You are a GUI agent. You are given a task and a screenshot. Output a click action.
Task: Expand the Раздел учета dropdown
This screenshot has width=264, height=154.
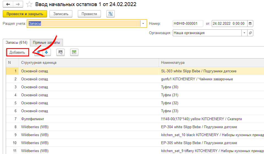(x=143, y=24)
